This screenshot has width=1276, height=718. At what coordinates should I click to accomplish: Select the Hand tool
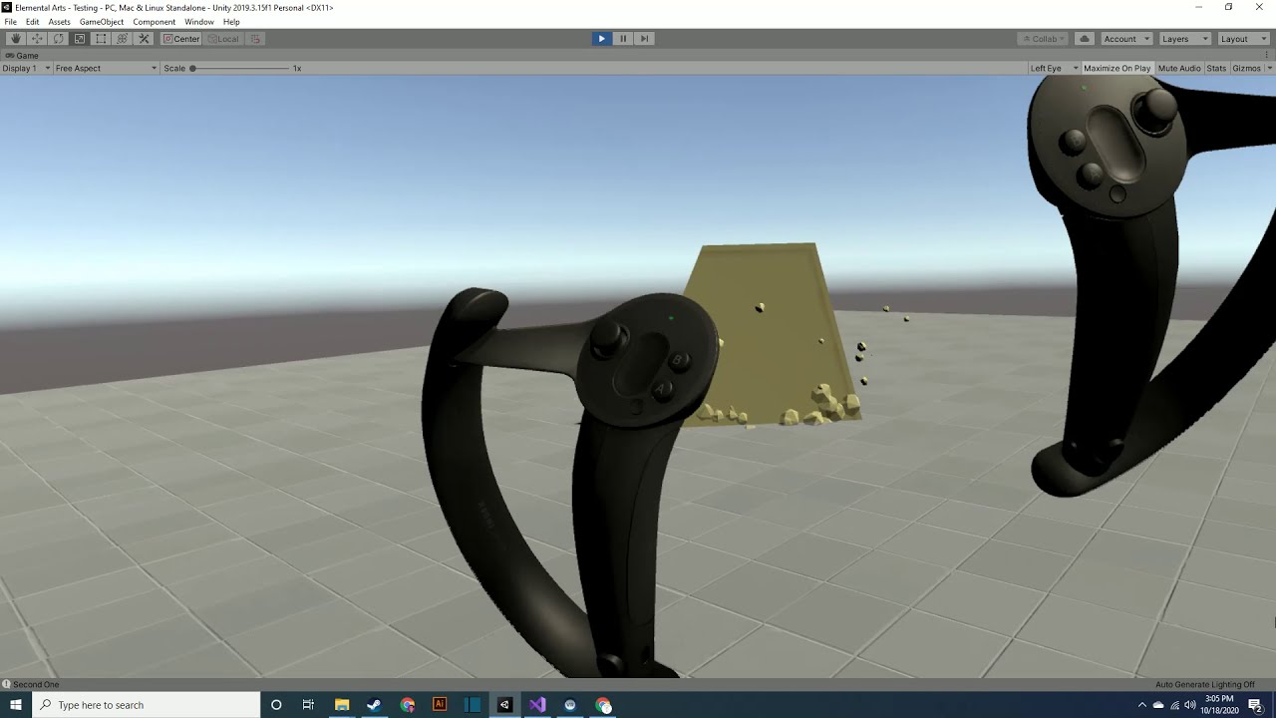coord(16,39)
